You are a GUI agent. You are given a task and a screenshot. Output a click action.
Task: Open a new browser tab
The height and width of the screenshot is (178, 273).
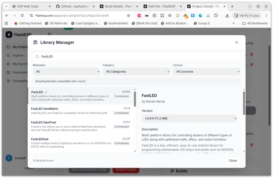[x=232, y=6]
